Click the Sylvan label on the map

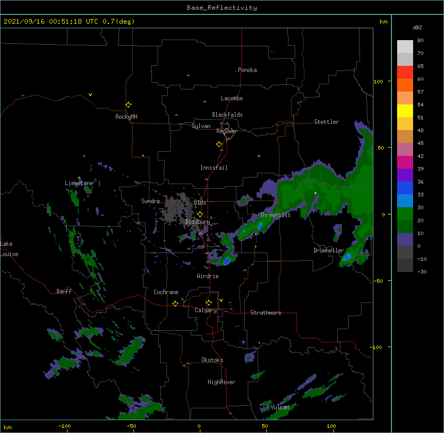pyautogui.click(x=201, y=126)
